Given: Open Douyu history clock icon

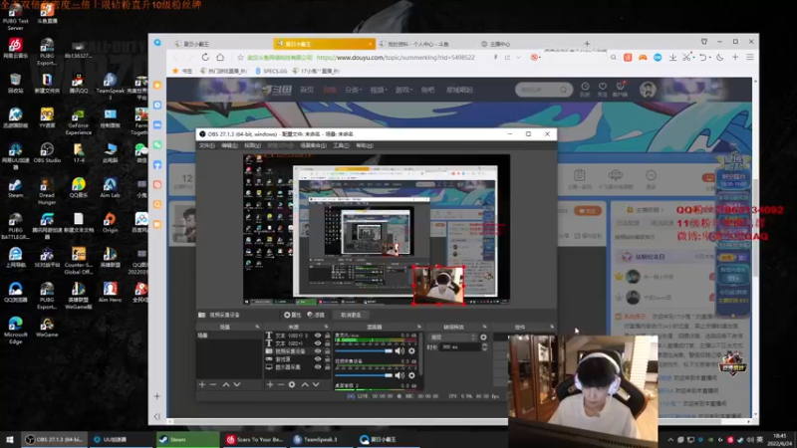Looking at the screenshot, I should (585, 89).
